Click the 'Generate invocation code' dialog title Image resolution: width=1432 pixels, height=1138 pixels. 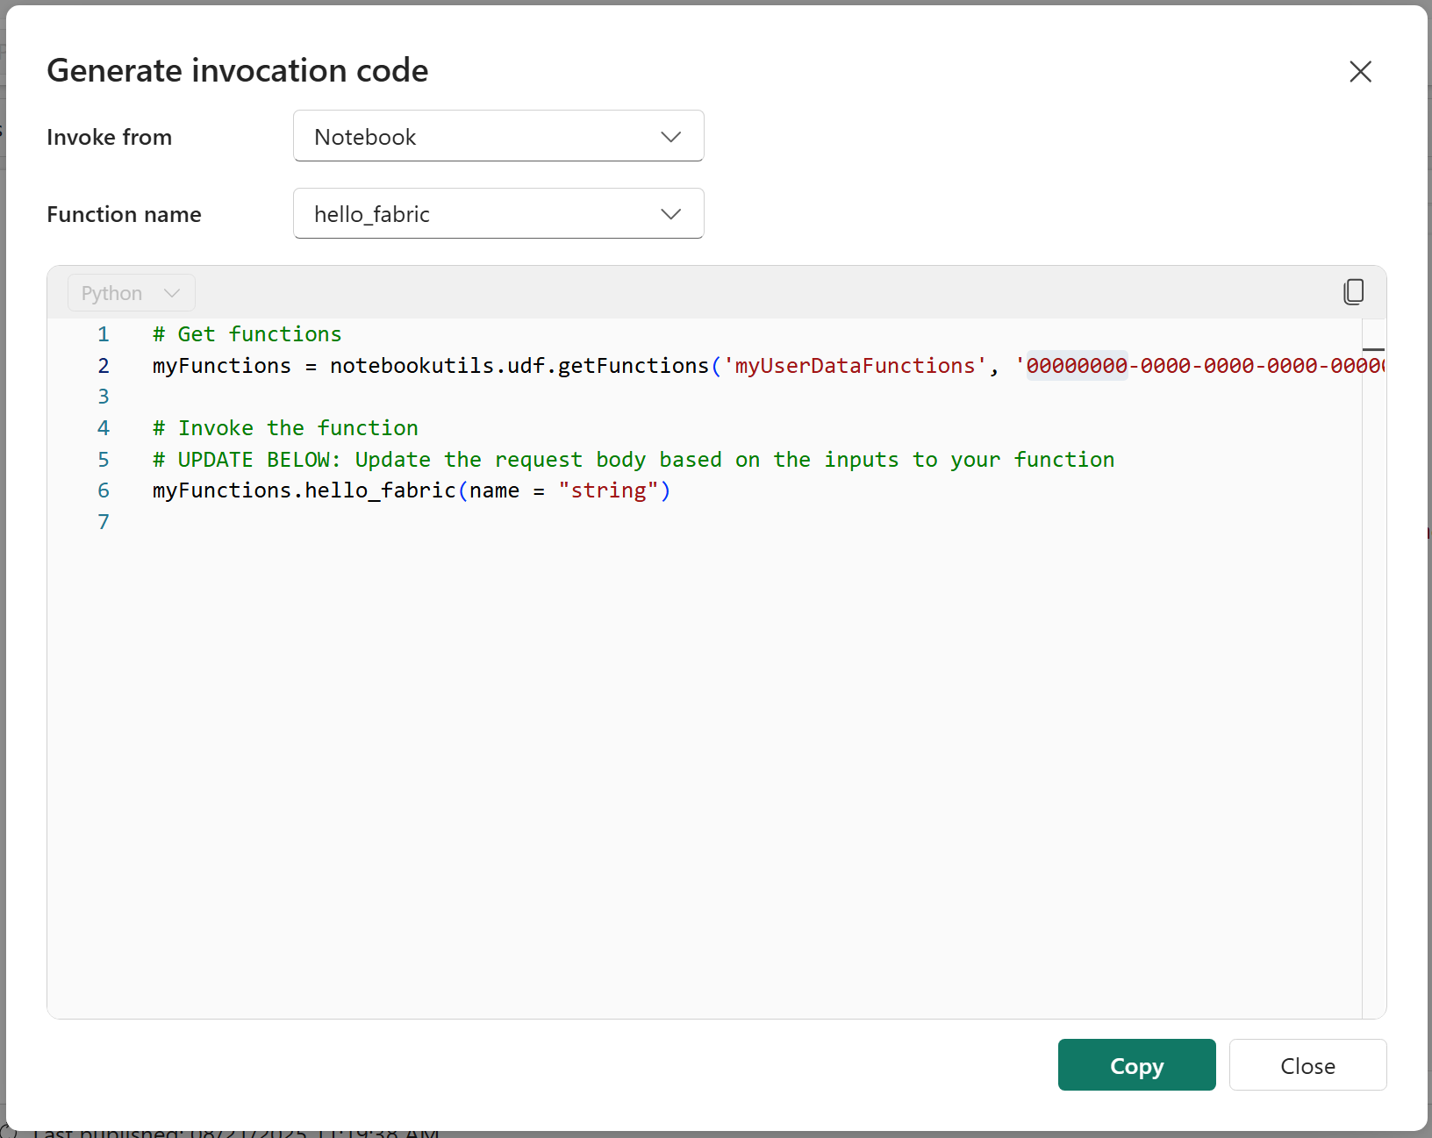tap(238, 70)
